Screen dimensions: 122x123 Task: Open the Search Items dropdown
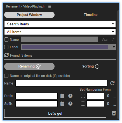(60, 24)
